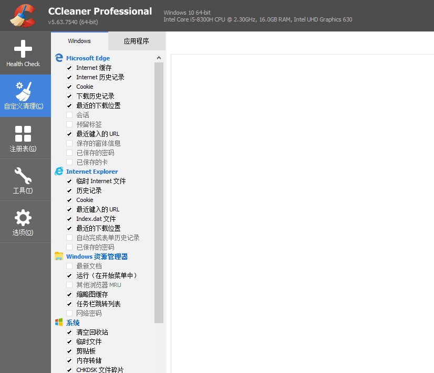Click the Edge Cookie label

coord(85,87)
